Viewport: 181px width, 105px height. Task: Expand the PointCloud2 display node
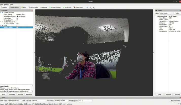pos(1,27)
